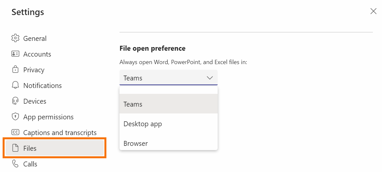Click the Accounts card icon

[x=15, y=54]
